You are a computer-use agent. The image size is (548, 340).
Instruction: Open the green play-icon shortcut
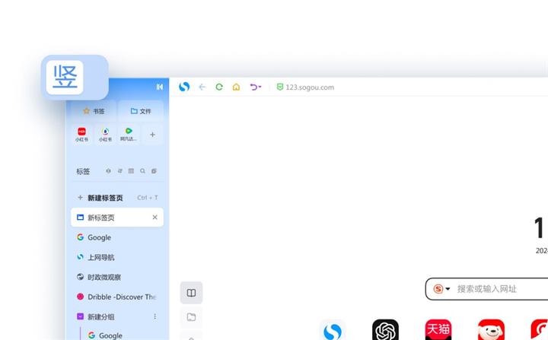pyautogui.click(x=129, y=135)
